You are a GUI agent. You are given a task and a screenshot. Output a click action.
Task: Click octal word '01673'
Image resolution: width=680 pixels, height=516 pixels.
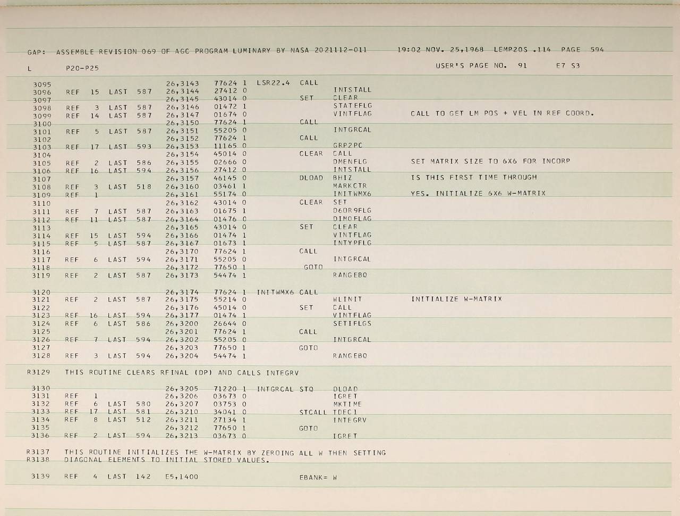point(225,244)
